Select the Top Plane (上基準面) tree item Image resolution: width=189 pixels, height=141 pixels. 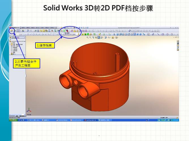coord(14,49)
